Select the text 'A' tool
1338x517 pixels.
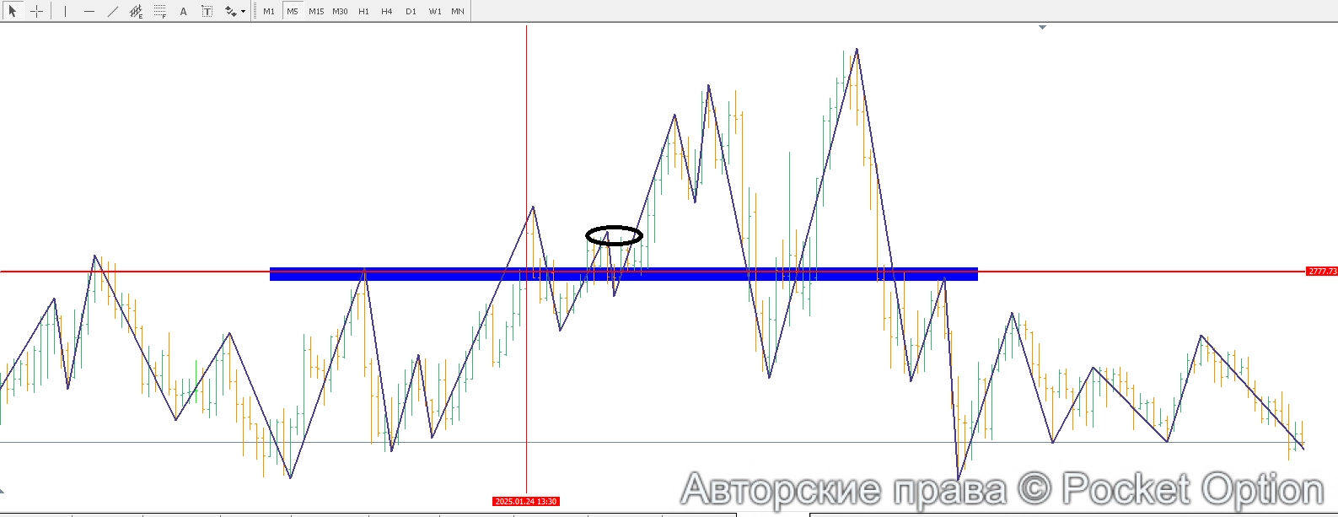[x=183, y=11]
